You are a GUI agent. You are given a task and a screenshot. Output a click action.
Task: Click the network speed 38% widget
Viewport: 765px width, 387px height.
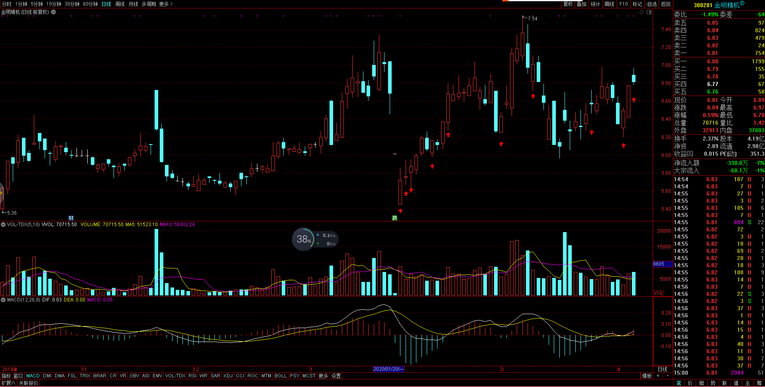315,239
